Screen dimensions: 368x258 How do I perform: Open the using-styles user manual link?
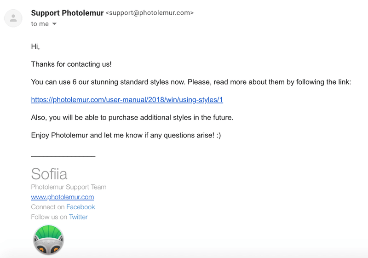coord(127,100)
